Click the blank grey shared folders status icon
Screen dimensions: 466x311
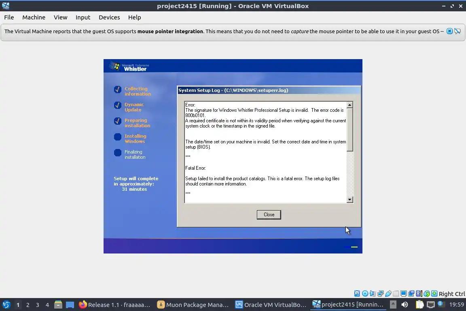click(x=396, y=294)
